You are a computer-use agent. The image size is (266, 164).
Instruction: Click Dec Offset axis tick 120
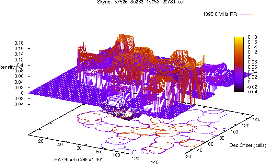point(245,126)
